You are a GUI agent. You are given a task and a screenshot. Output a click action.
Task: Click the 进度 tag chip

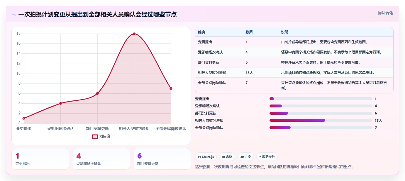click(x=246, y=157)
